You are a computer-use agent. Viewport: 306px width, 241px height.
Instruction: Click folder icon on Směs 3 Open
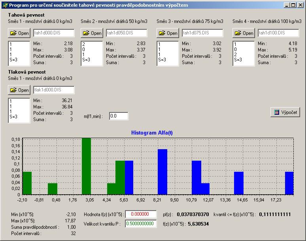coord(162,33)
